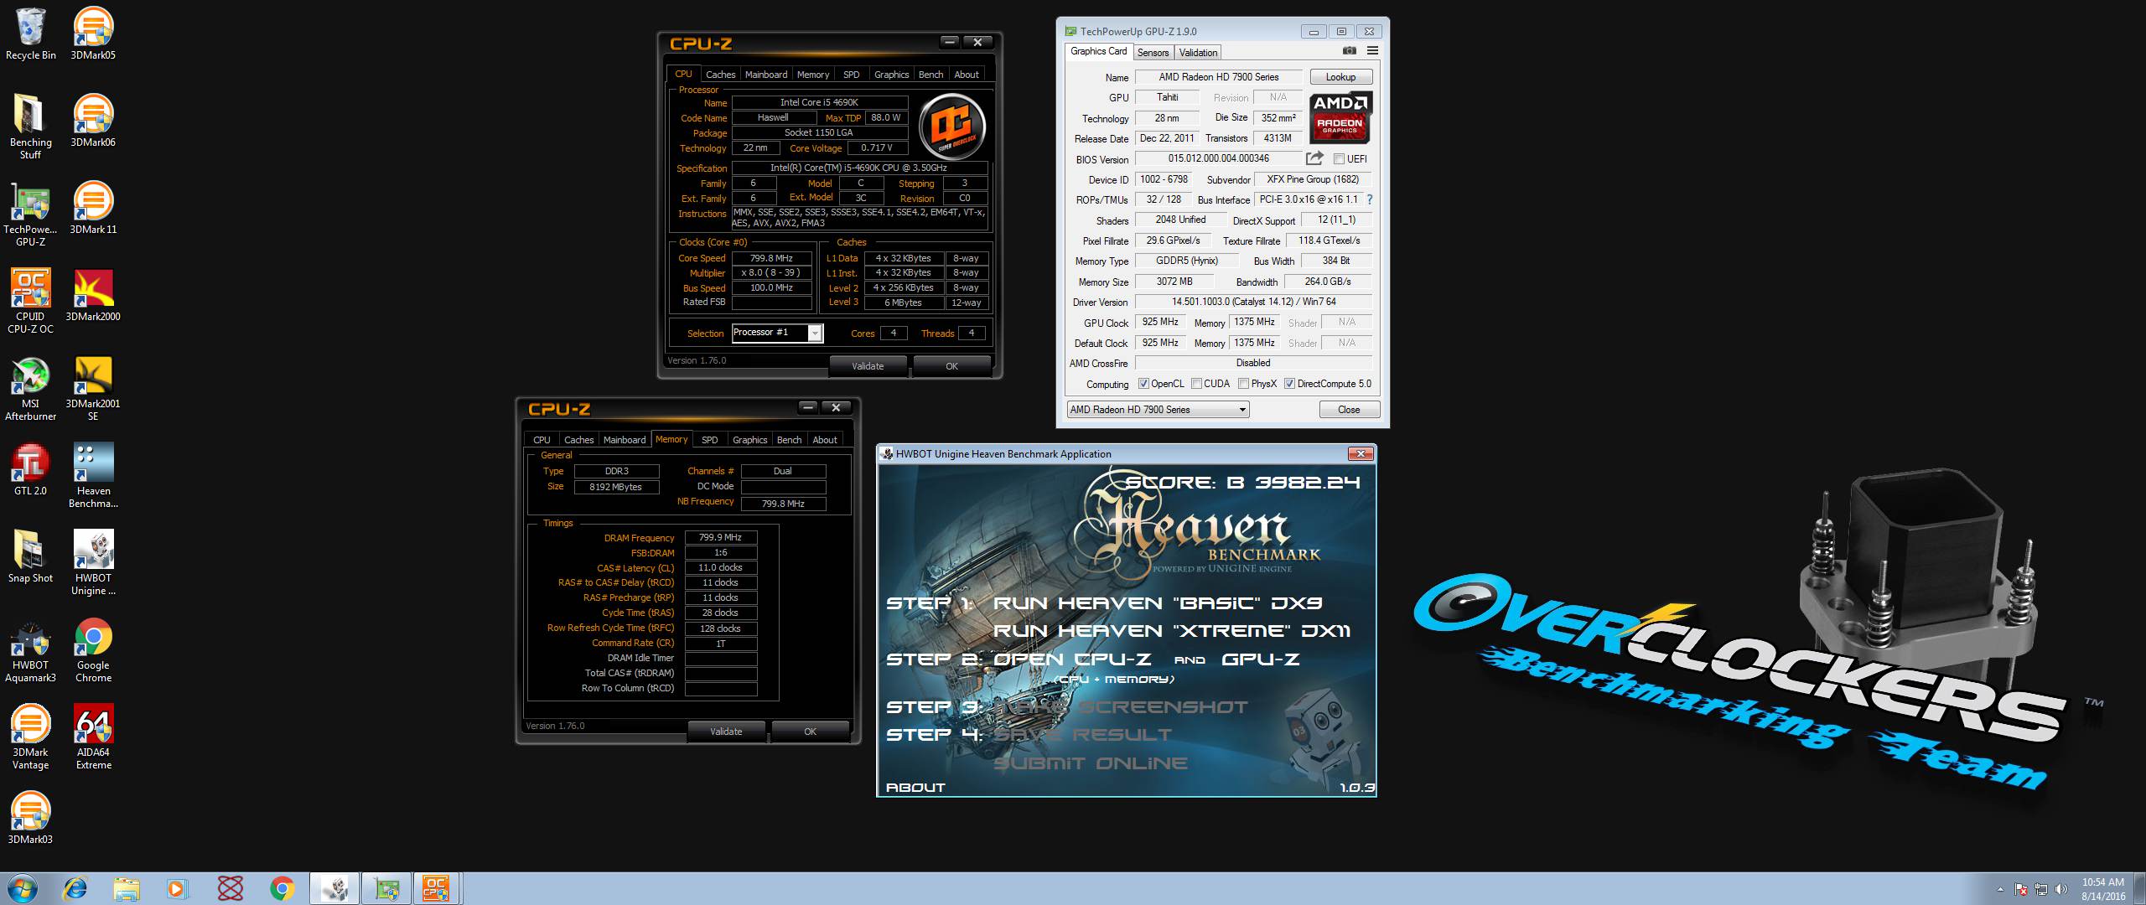Open 3DMark05 desktop shortcut

pos(93,34)
